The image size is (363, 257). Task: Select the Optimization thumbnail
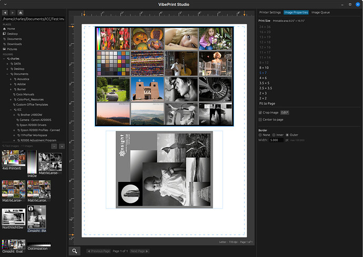[x=39, y=246]
